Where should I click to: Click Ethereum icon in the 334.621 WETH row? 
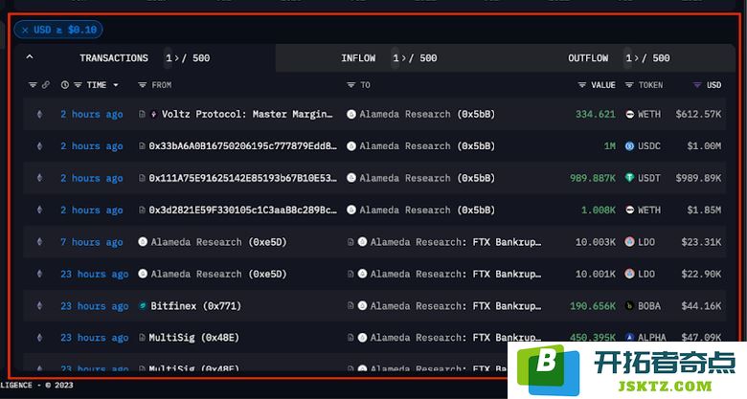tap(39, 114)
